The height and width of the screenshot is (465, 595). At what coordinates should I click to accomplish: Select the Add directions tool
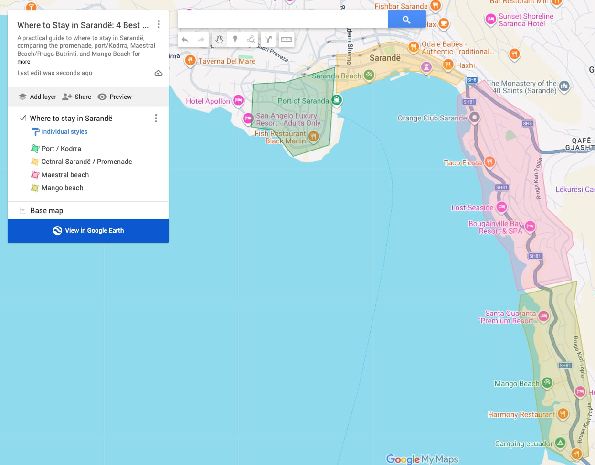click(269, 40)
